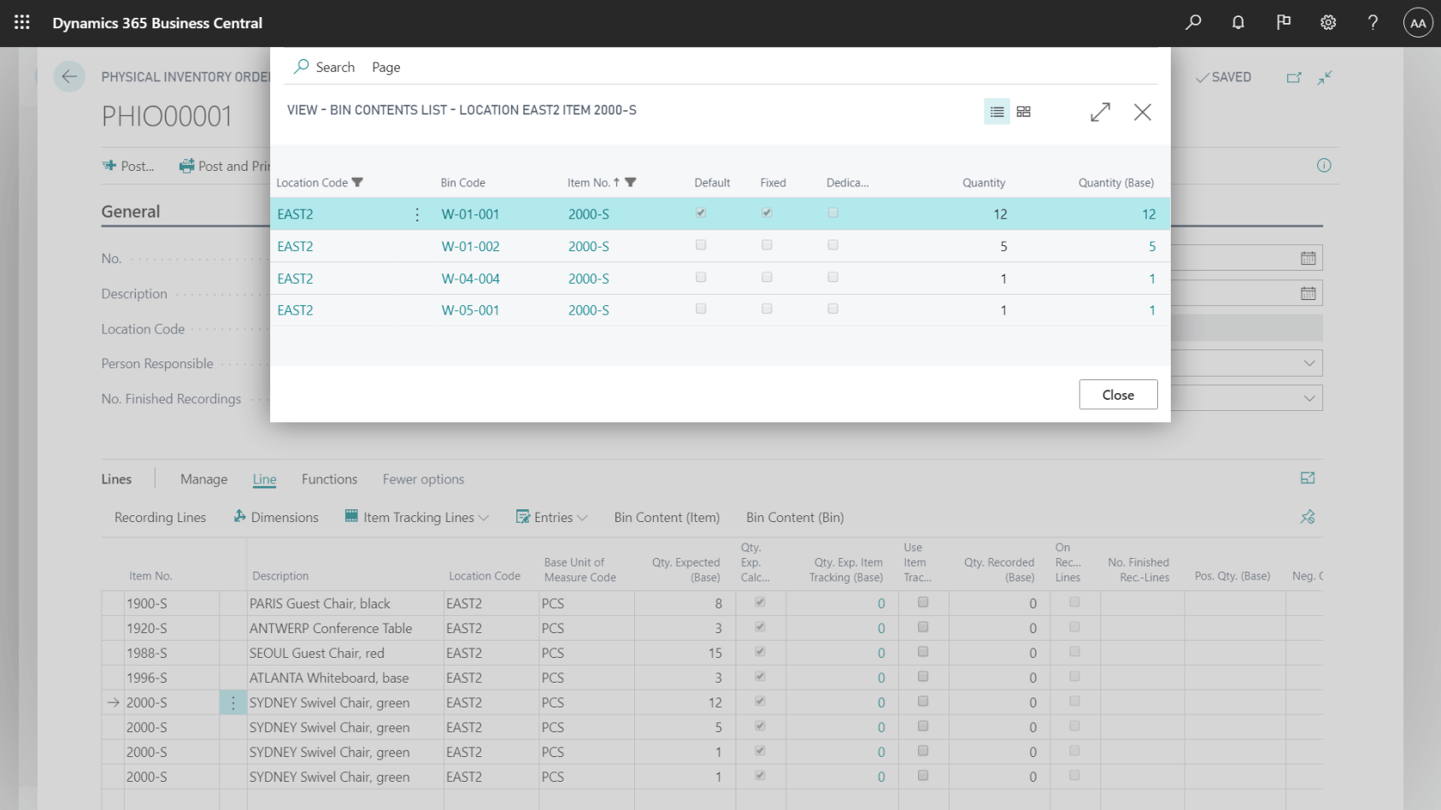This screenshot has width=1441, height=810.
Task: Pin the Lines action bar icon
Action: [1308, 517]
